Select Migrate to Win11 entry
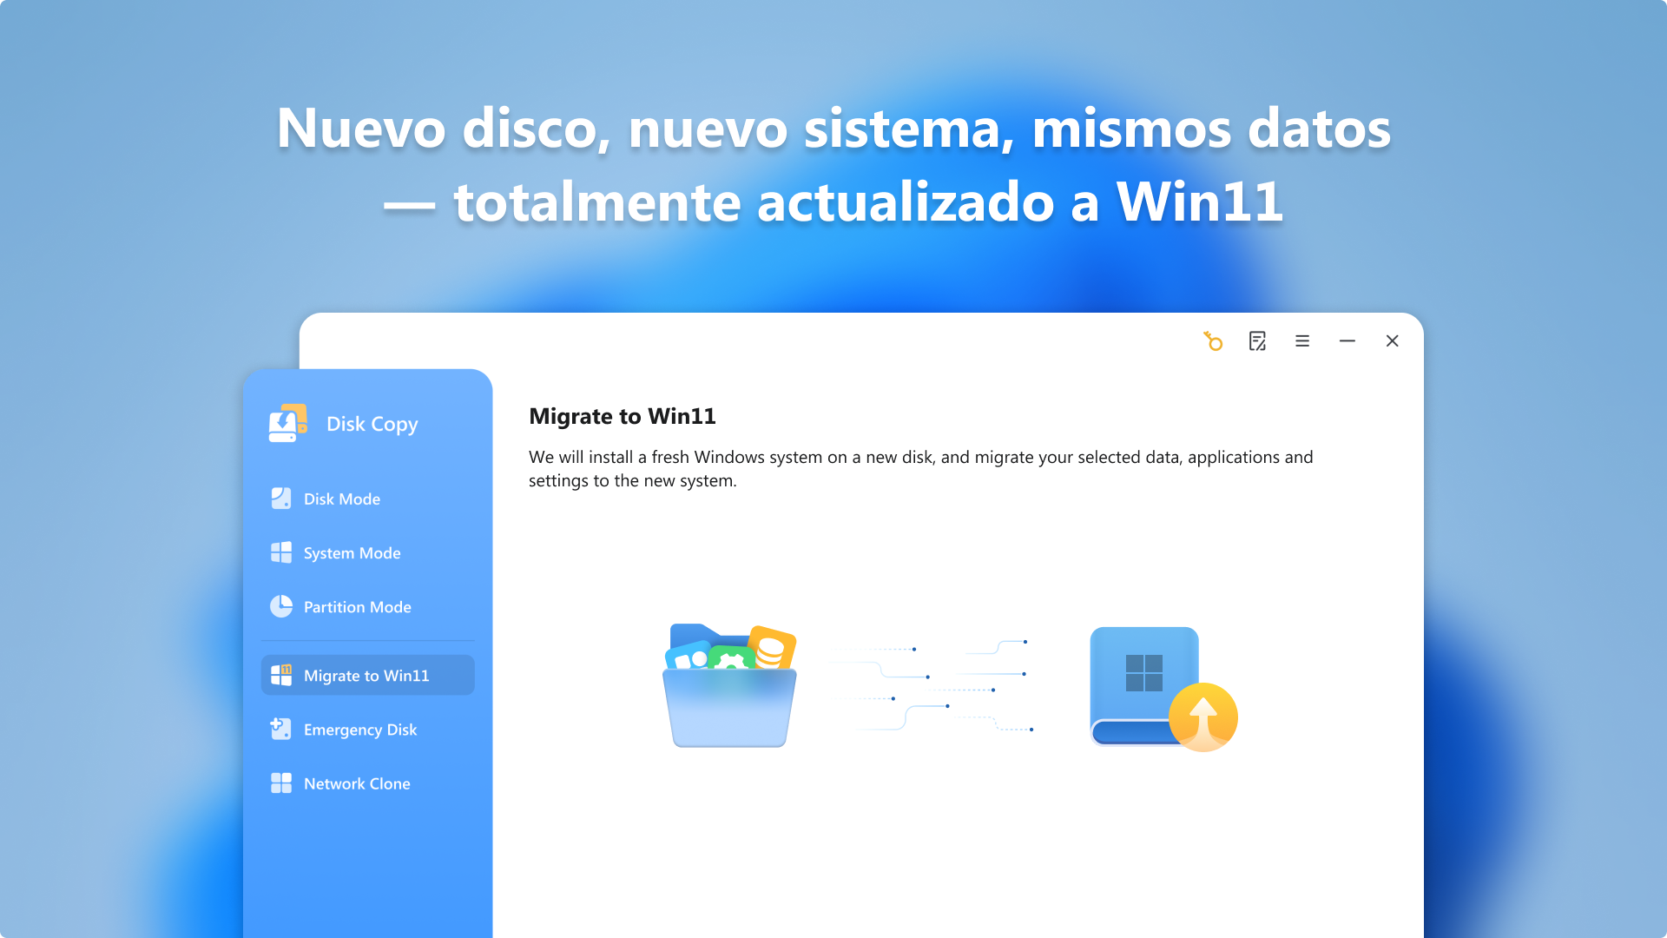Screen dimensions: 1667x938 tap(368, 675)
